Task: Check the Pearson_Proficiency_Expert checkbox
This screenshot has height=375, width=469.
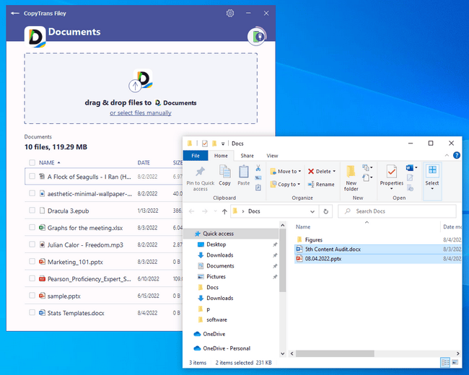Action: click(32, 278)
